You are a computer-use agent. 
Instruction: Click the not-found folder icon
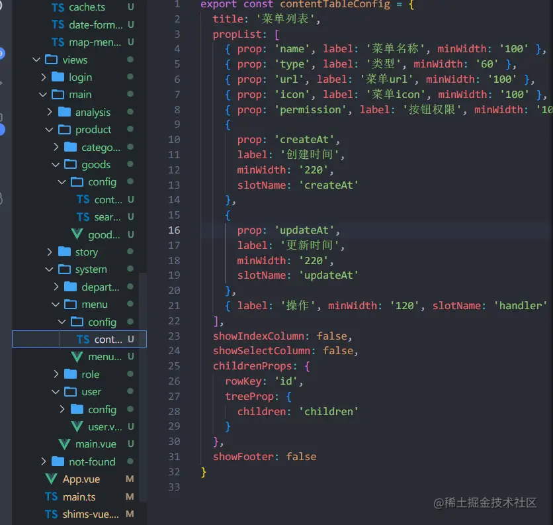[x=58, y=461]
